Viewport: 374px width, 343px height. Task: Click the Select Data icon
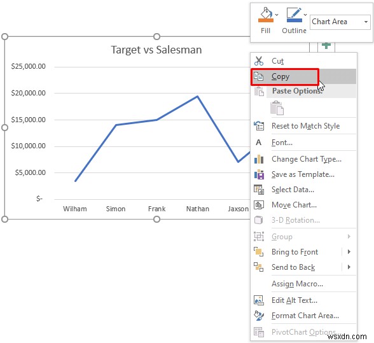tap(259, 190)
